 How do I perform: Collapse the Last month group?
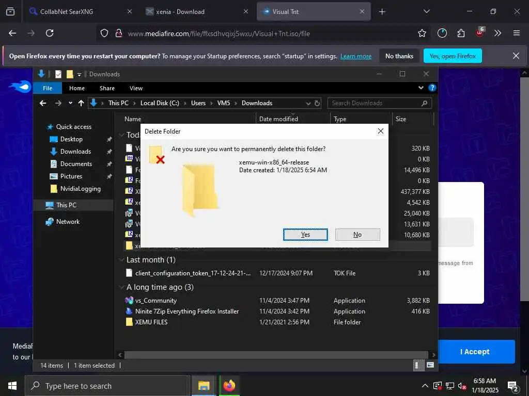121,260
